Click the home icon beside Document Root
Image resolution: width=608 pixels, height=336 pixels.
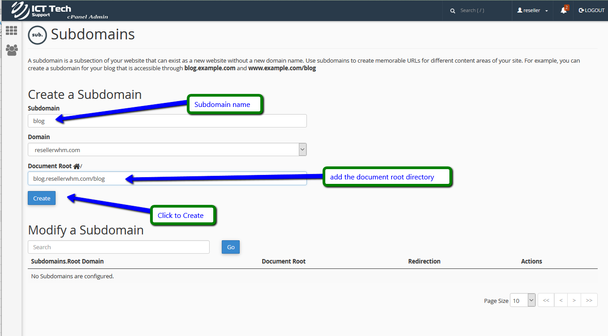[x=77, y=166]
